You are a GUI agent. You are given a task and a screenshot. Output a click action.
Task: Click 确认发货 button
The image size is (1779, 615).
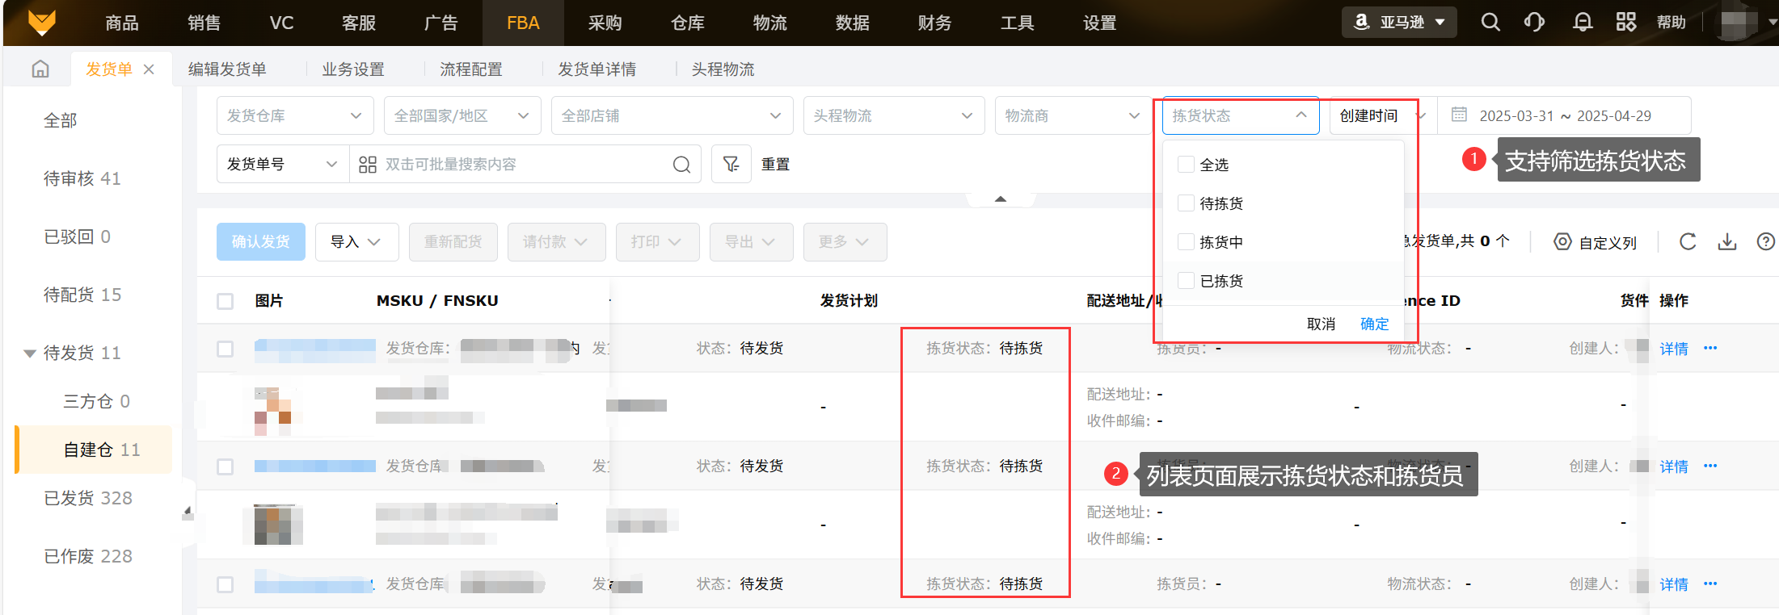(261, 242)
